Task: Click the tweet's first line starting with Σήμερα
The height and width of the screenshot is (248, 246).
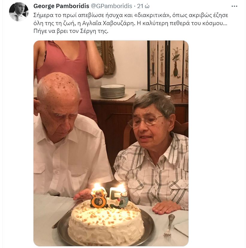Action: 131,15
